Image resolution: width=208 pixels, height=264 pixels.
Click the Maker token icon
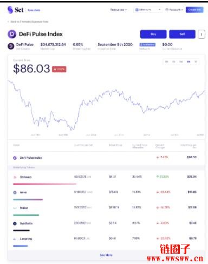(x=15, y=208)
